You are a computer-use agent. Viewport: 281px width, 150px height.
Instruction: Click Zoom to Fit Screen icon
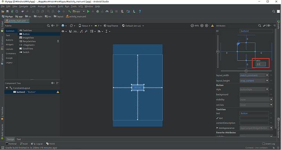(x=206, y=26)
